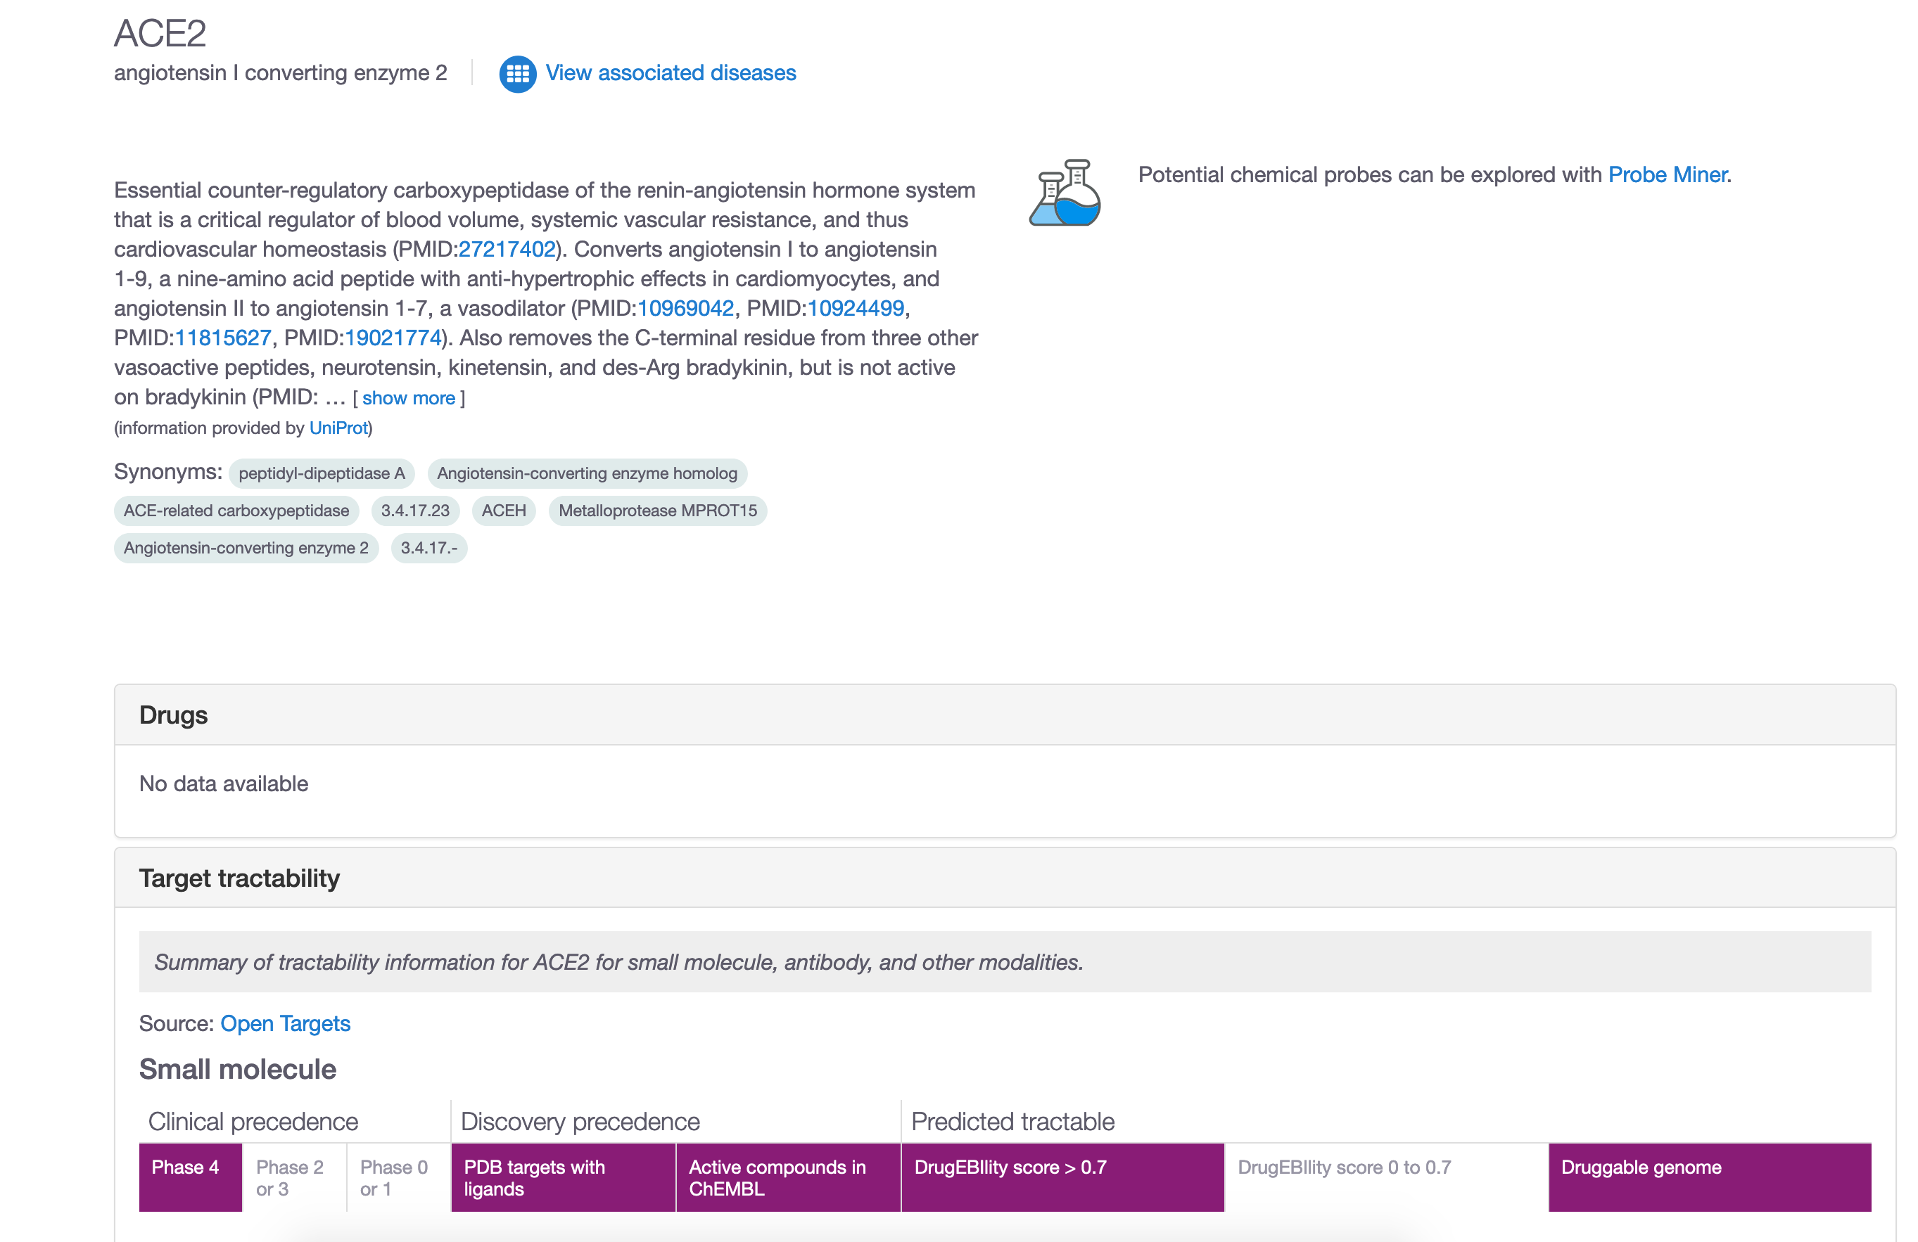Screen dimensions: 1918x1242
Task: Open PMID 19021774 reference
Action: [x=392, y=338]
